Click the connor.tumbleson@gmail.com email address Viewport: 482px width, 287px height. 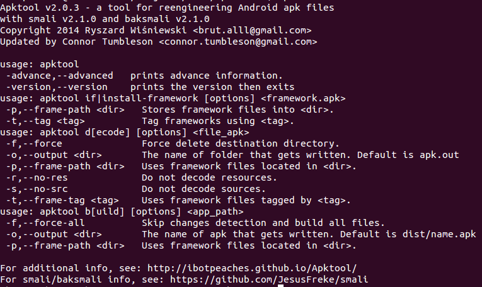tap(238, 42)
